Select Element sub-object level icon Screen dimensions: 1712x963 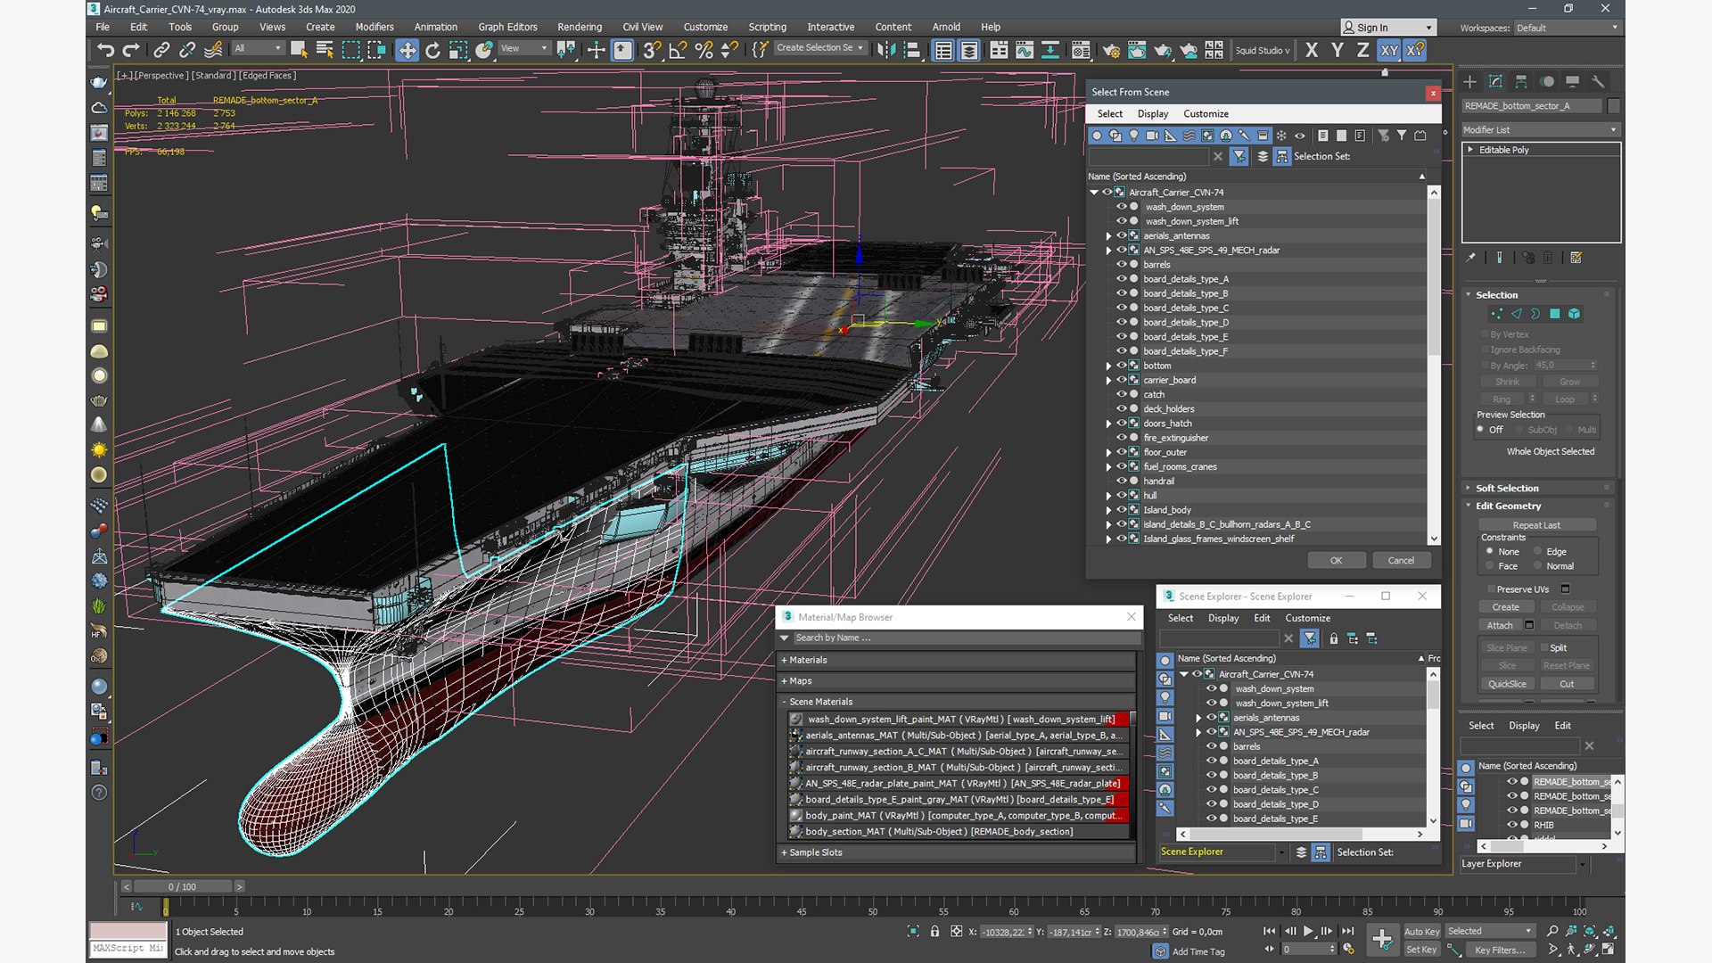coord(1574,314)
